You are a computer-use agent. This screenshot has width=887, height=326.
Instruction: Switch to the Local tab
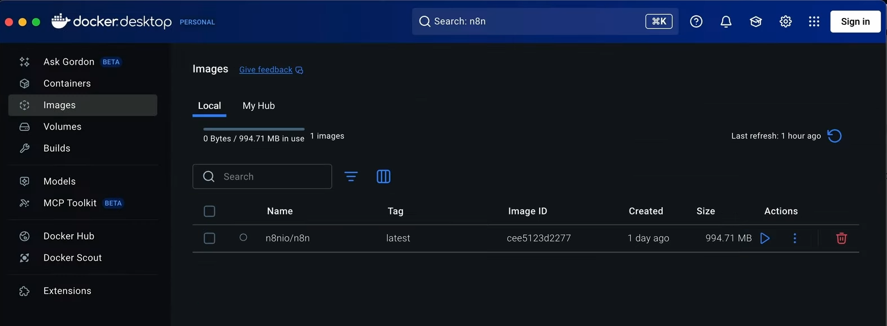209,106
